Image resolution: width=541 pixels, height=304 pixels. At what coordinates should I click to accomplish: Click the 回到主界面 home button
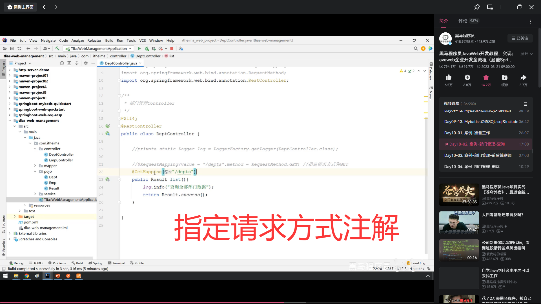click(21, 7)
